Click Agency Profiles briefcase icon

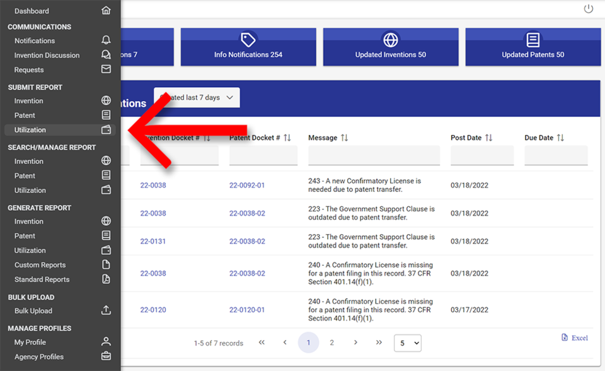(x=106, y=356)
